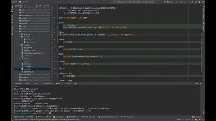Click the yellow lightbulb intention icon
The width and height of the screenshot is (216, 121).
[61, 34]
